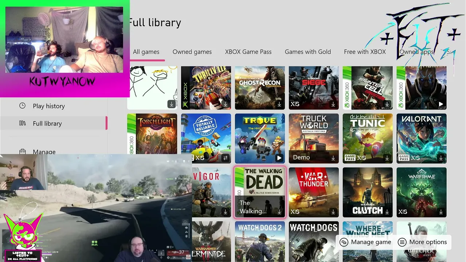Select the Truck World demo tile
This screenshot has height=262, width=466.
[314, 139]
